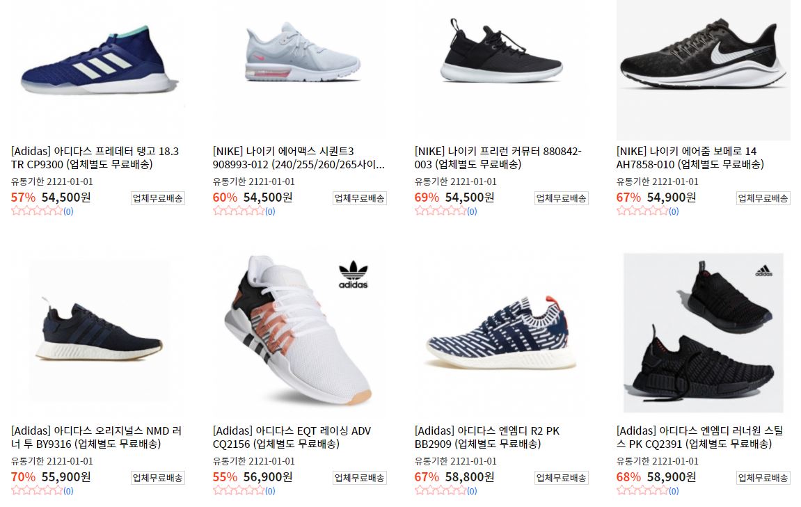Open the white Adidas EQT Racing ADV image
This screenshot has width=801, height=507.
(300, 332)
